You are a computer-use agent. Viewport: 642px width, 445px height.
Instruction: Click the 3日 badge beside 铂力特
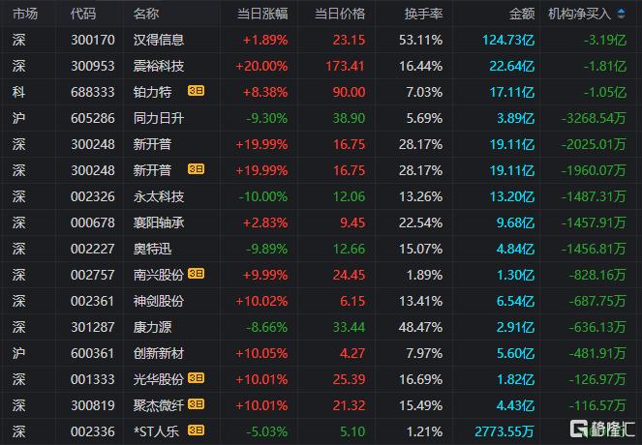pos(196,92)
